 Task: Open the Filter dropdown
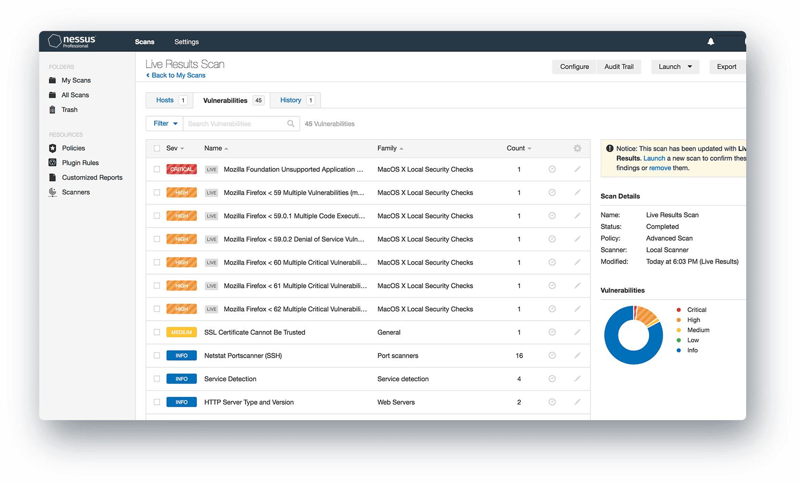165,123
